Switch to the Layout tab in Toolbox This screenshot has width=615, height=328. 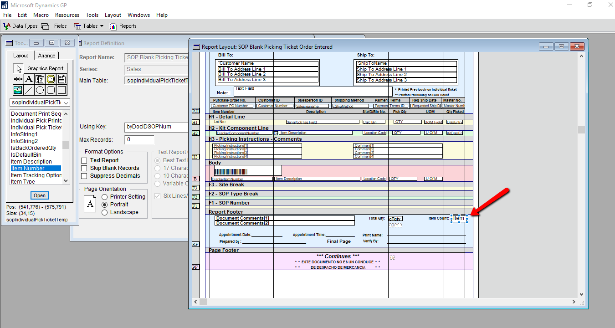(x=20, y=56)
